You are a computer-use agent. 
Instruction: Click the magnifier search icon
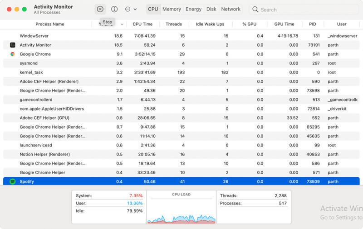(x=255, y=9)
